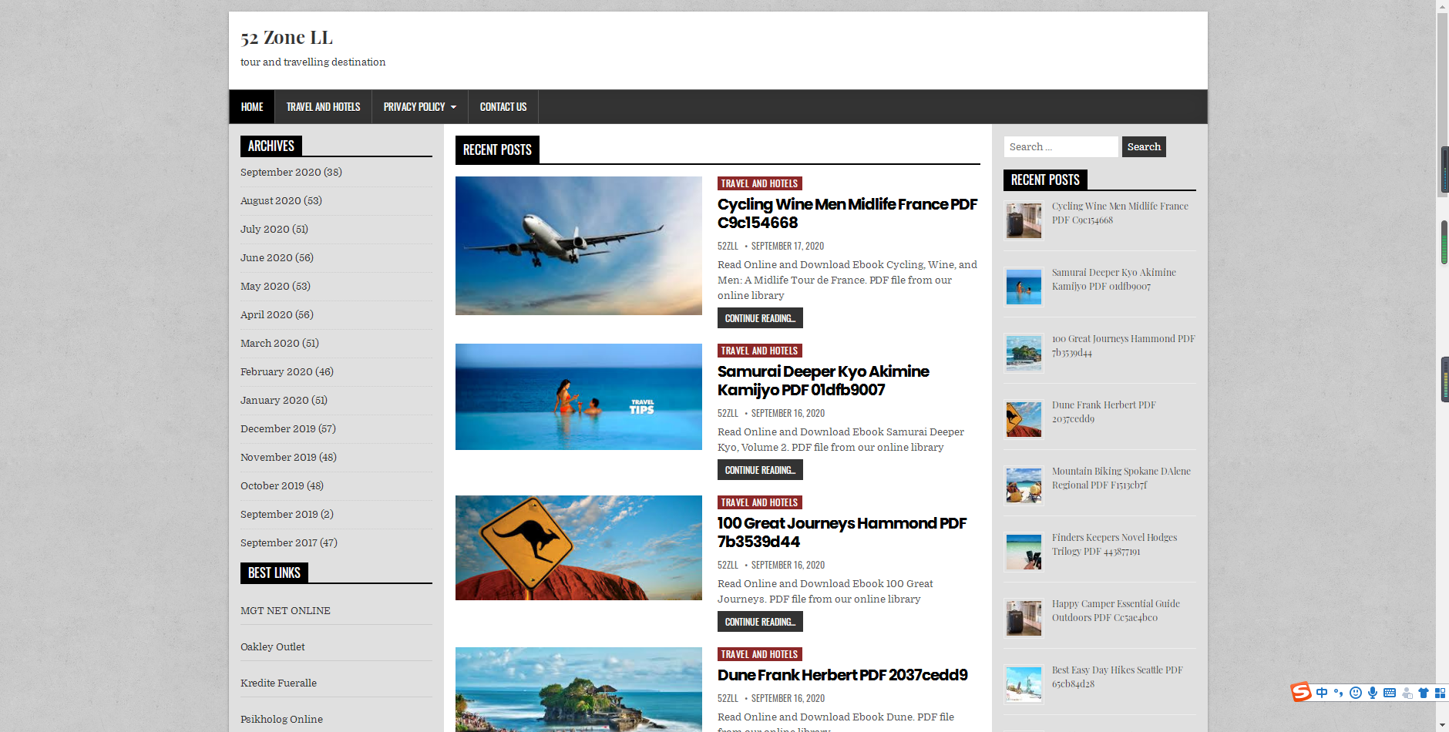Open sidebar thumbnail for Mountain Biking Spokane post
Image resolution: width=1449 pixels, height=732 pixels.
point(1024,485)
